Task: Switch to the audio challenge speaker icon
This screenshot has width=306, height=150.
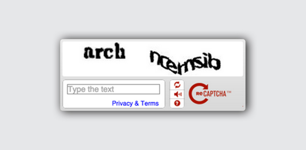Action: (x=177, y=95)
